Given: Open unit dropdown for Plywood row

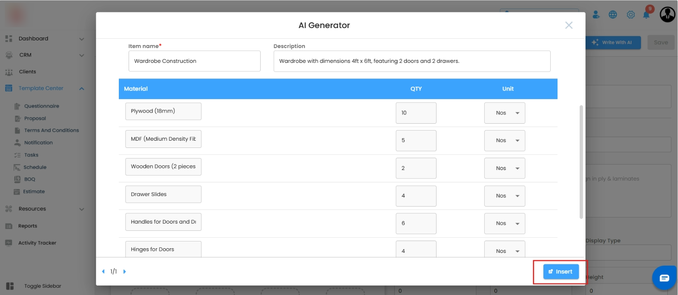Looking at the screenshot, I should [505, 113].
